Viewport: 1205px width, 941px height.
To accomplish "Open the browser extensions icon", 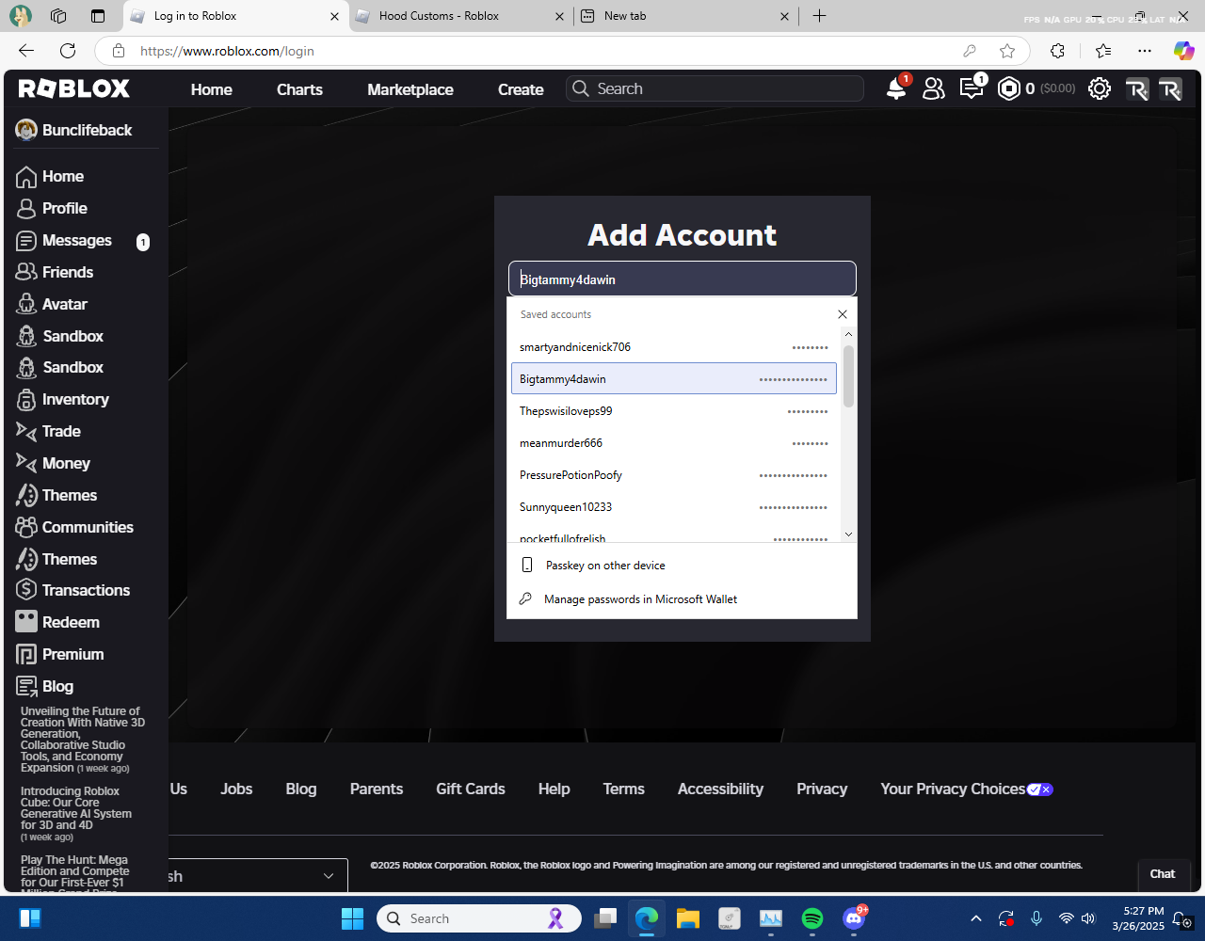I will coord(1057,51).
